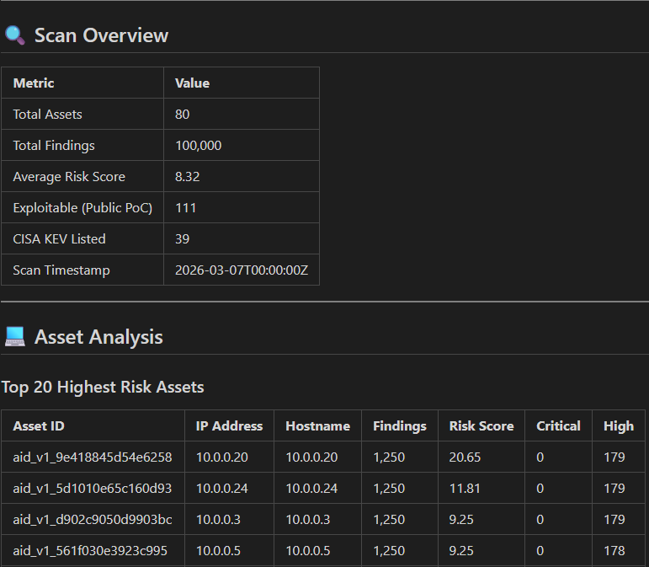Select the risk score 20.65
Viewport: 649px width, 567px height.
coord(465,457)
